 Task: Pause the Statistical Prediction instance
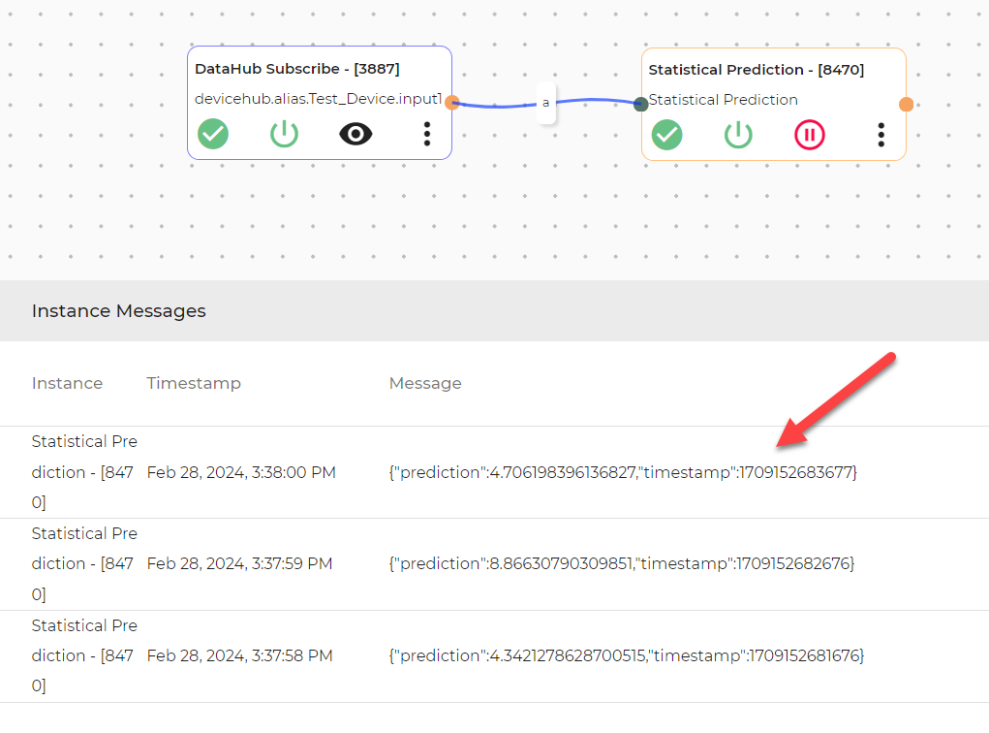click(810, 135)
